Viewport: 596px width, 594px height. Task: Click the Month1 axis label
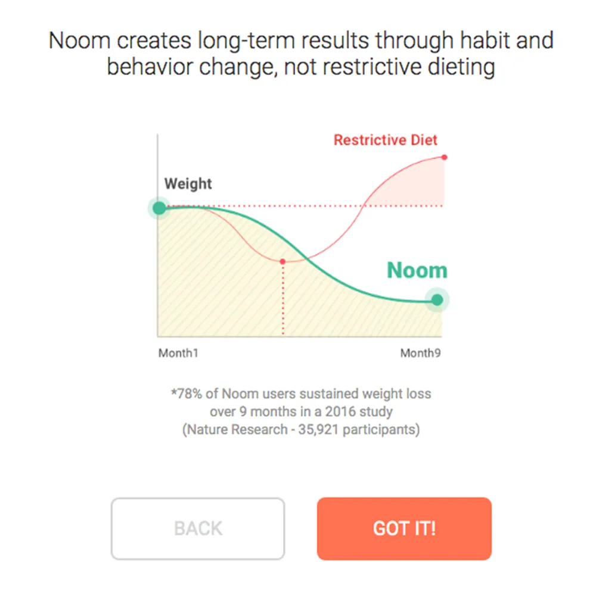click(178, 353)
